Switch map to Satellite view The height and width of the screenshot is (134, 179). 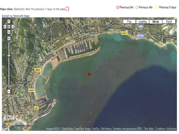pyautogui.click(x=143, y=22)
